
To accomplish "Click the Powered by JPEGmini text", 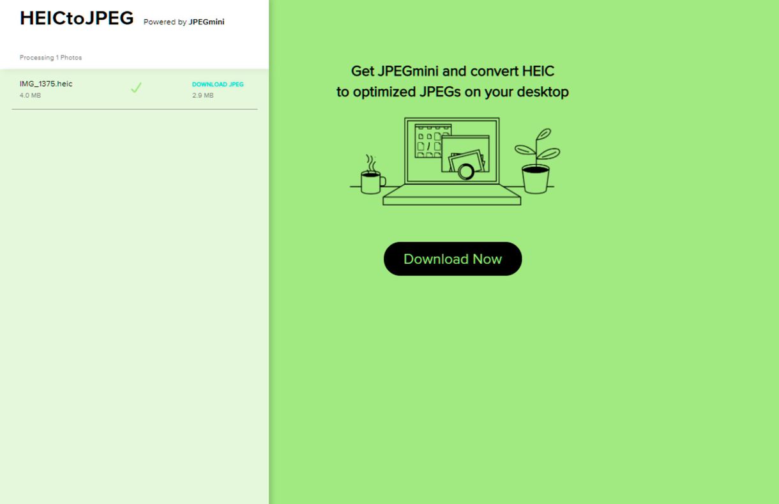I will coord(184,22).
